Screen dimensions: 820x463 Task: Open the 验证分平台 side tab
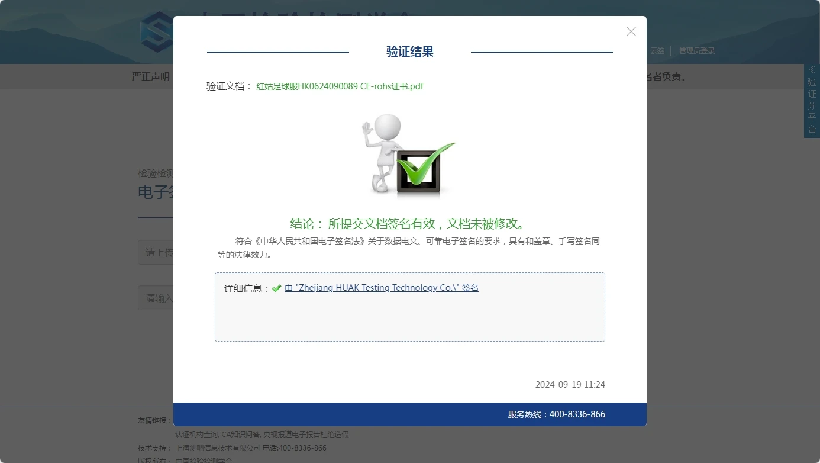(x=812, y=105)
